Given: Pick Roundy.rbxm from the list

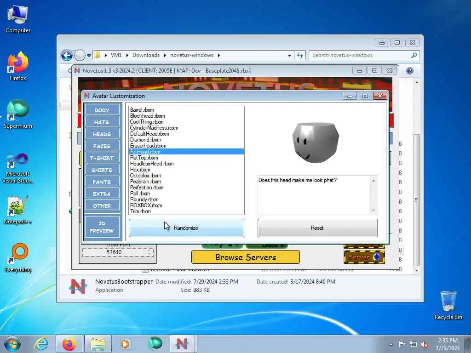Looking at the screenshot, I should coord(186,199).
